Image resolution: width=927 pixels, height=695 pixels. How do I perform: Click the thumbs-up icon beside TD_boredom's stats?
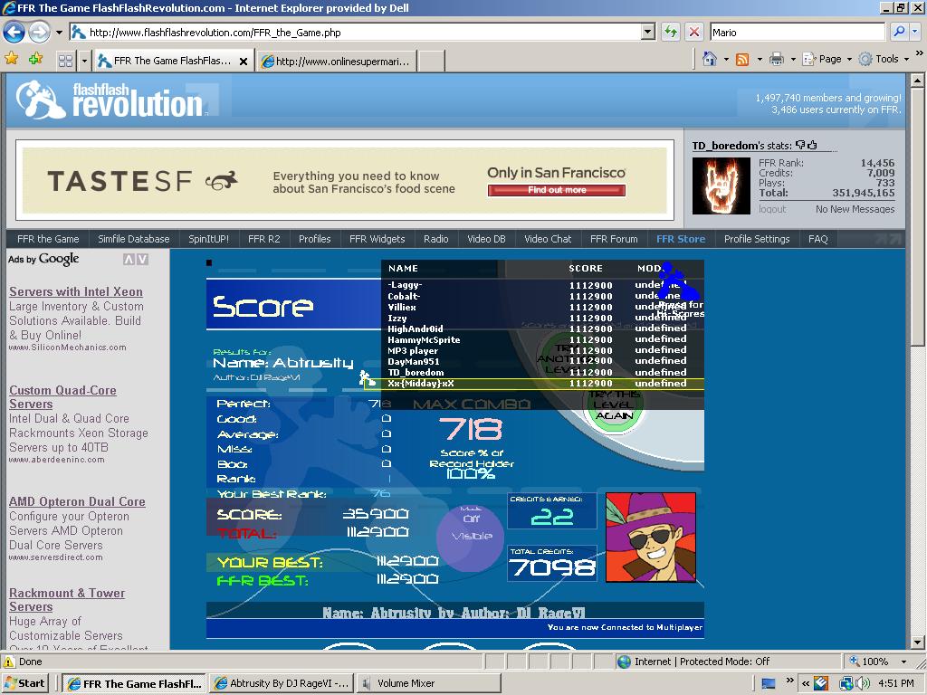click(812, 145)
